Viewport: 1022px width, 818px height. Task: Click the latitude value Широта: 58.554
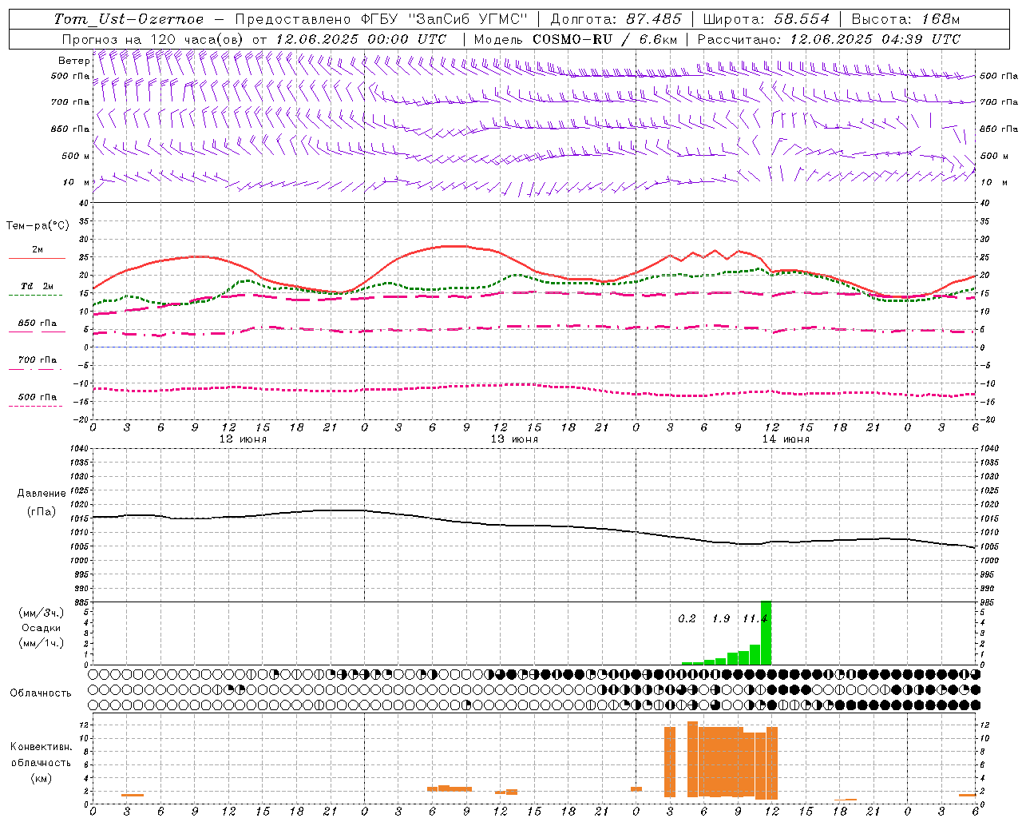pos(766,19)
